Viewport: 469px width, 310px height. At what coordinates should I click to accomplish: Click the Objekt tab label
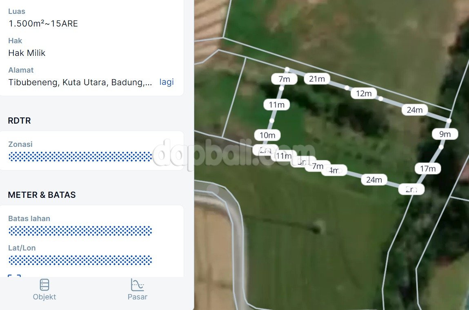point(44,297)
